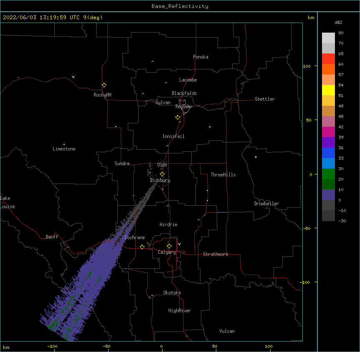Click the RedDeer city label
Viewport: 360px width, 352px height.
tap(184, 107)
